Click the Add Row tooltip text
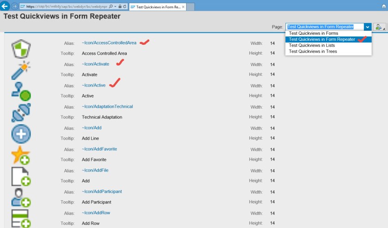Viewport: 388px width, 228px height. pyautogui.click(x=91, y=223)
